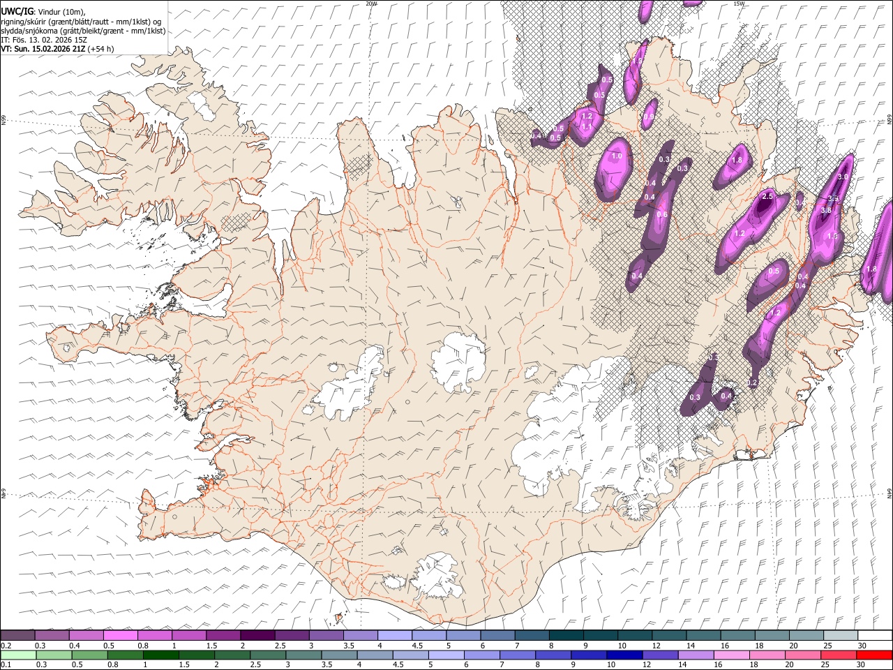Select the darkest green 1 mm rain swatch
This screenshot has width=893, height=670.
pos(160,655)
